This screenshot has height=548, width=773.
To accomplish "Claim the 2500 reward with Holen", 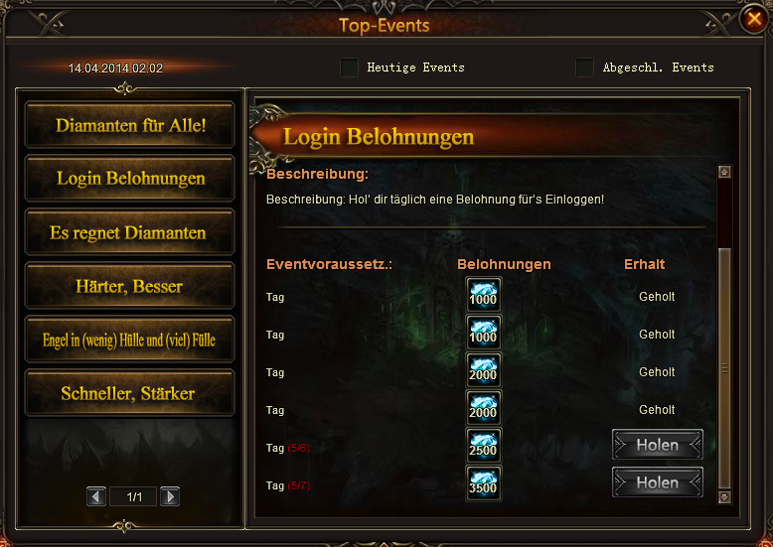I will tap(658, 445).
